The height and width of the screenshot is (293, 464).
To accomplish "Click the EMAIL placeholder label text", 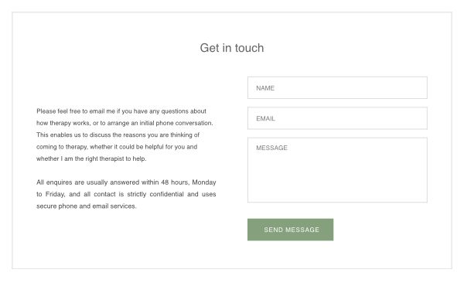I will point(265,119).
